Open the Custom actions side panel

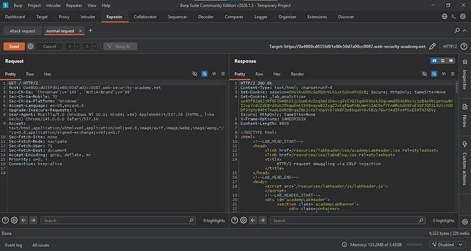click(x=465, y=164)
